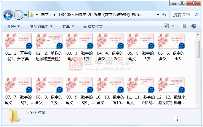
Task: Open the 组织 menu
Action: pos(14,26)
